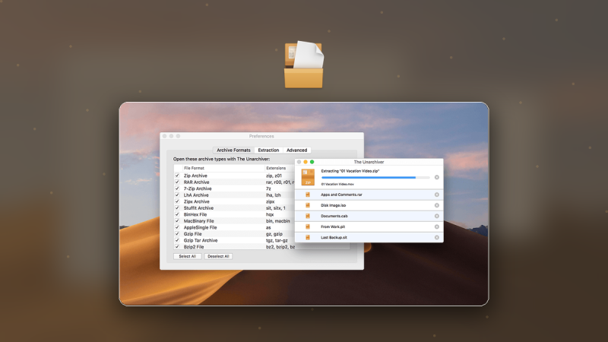Select Disk Image.iso queue row

[369, 205]
